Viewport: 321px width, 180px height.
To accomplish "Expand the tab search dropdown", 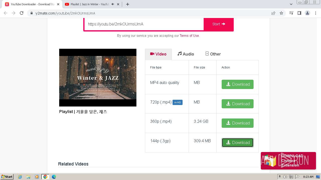I will click(291, 4).
